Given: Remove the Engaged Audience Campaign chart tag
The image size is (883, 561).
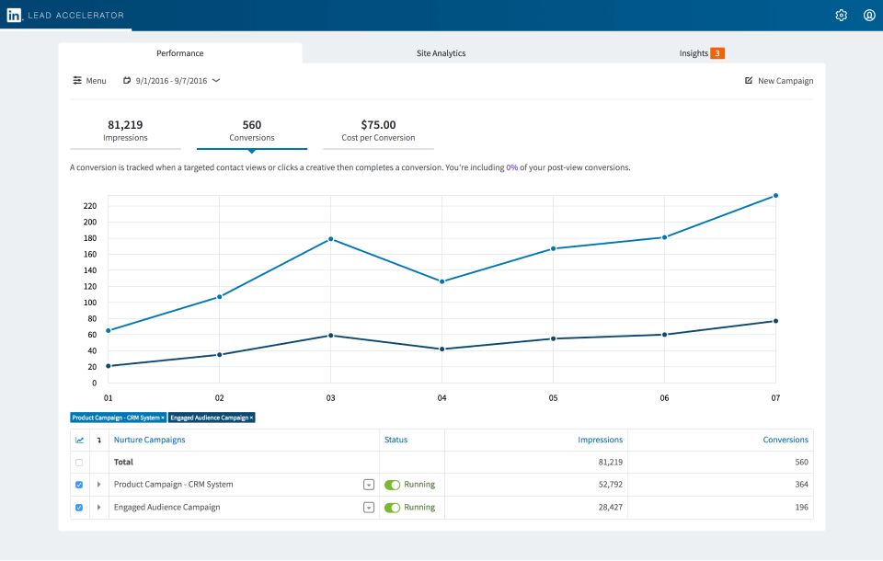Looking at the screenshot, I should (252, 418).
